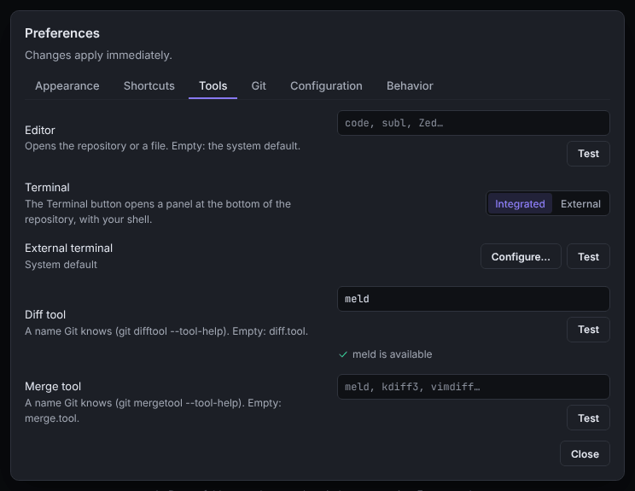
Task: Click the git difftool --tool-help description
Action: click(166, 331)
